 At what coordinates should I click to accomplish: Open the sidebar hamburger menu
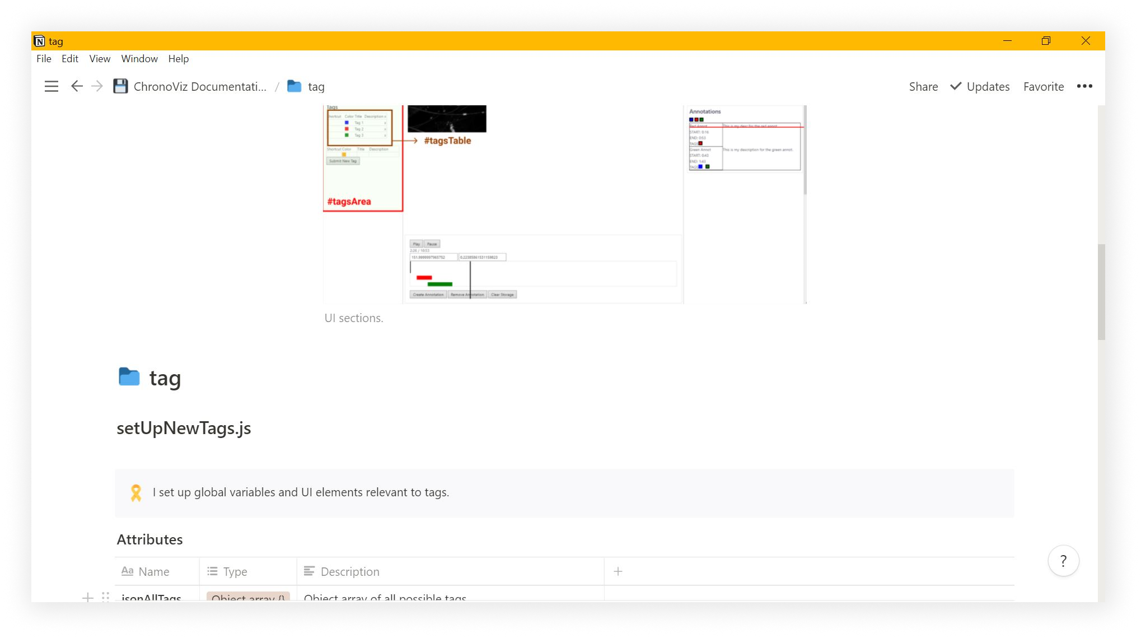click(x=52, y=86)
